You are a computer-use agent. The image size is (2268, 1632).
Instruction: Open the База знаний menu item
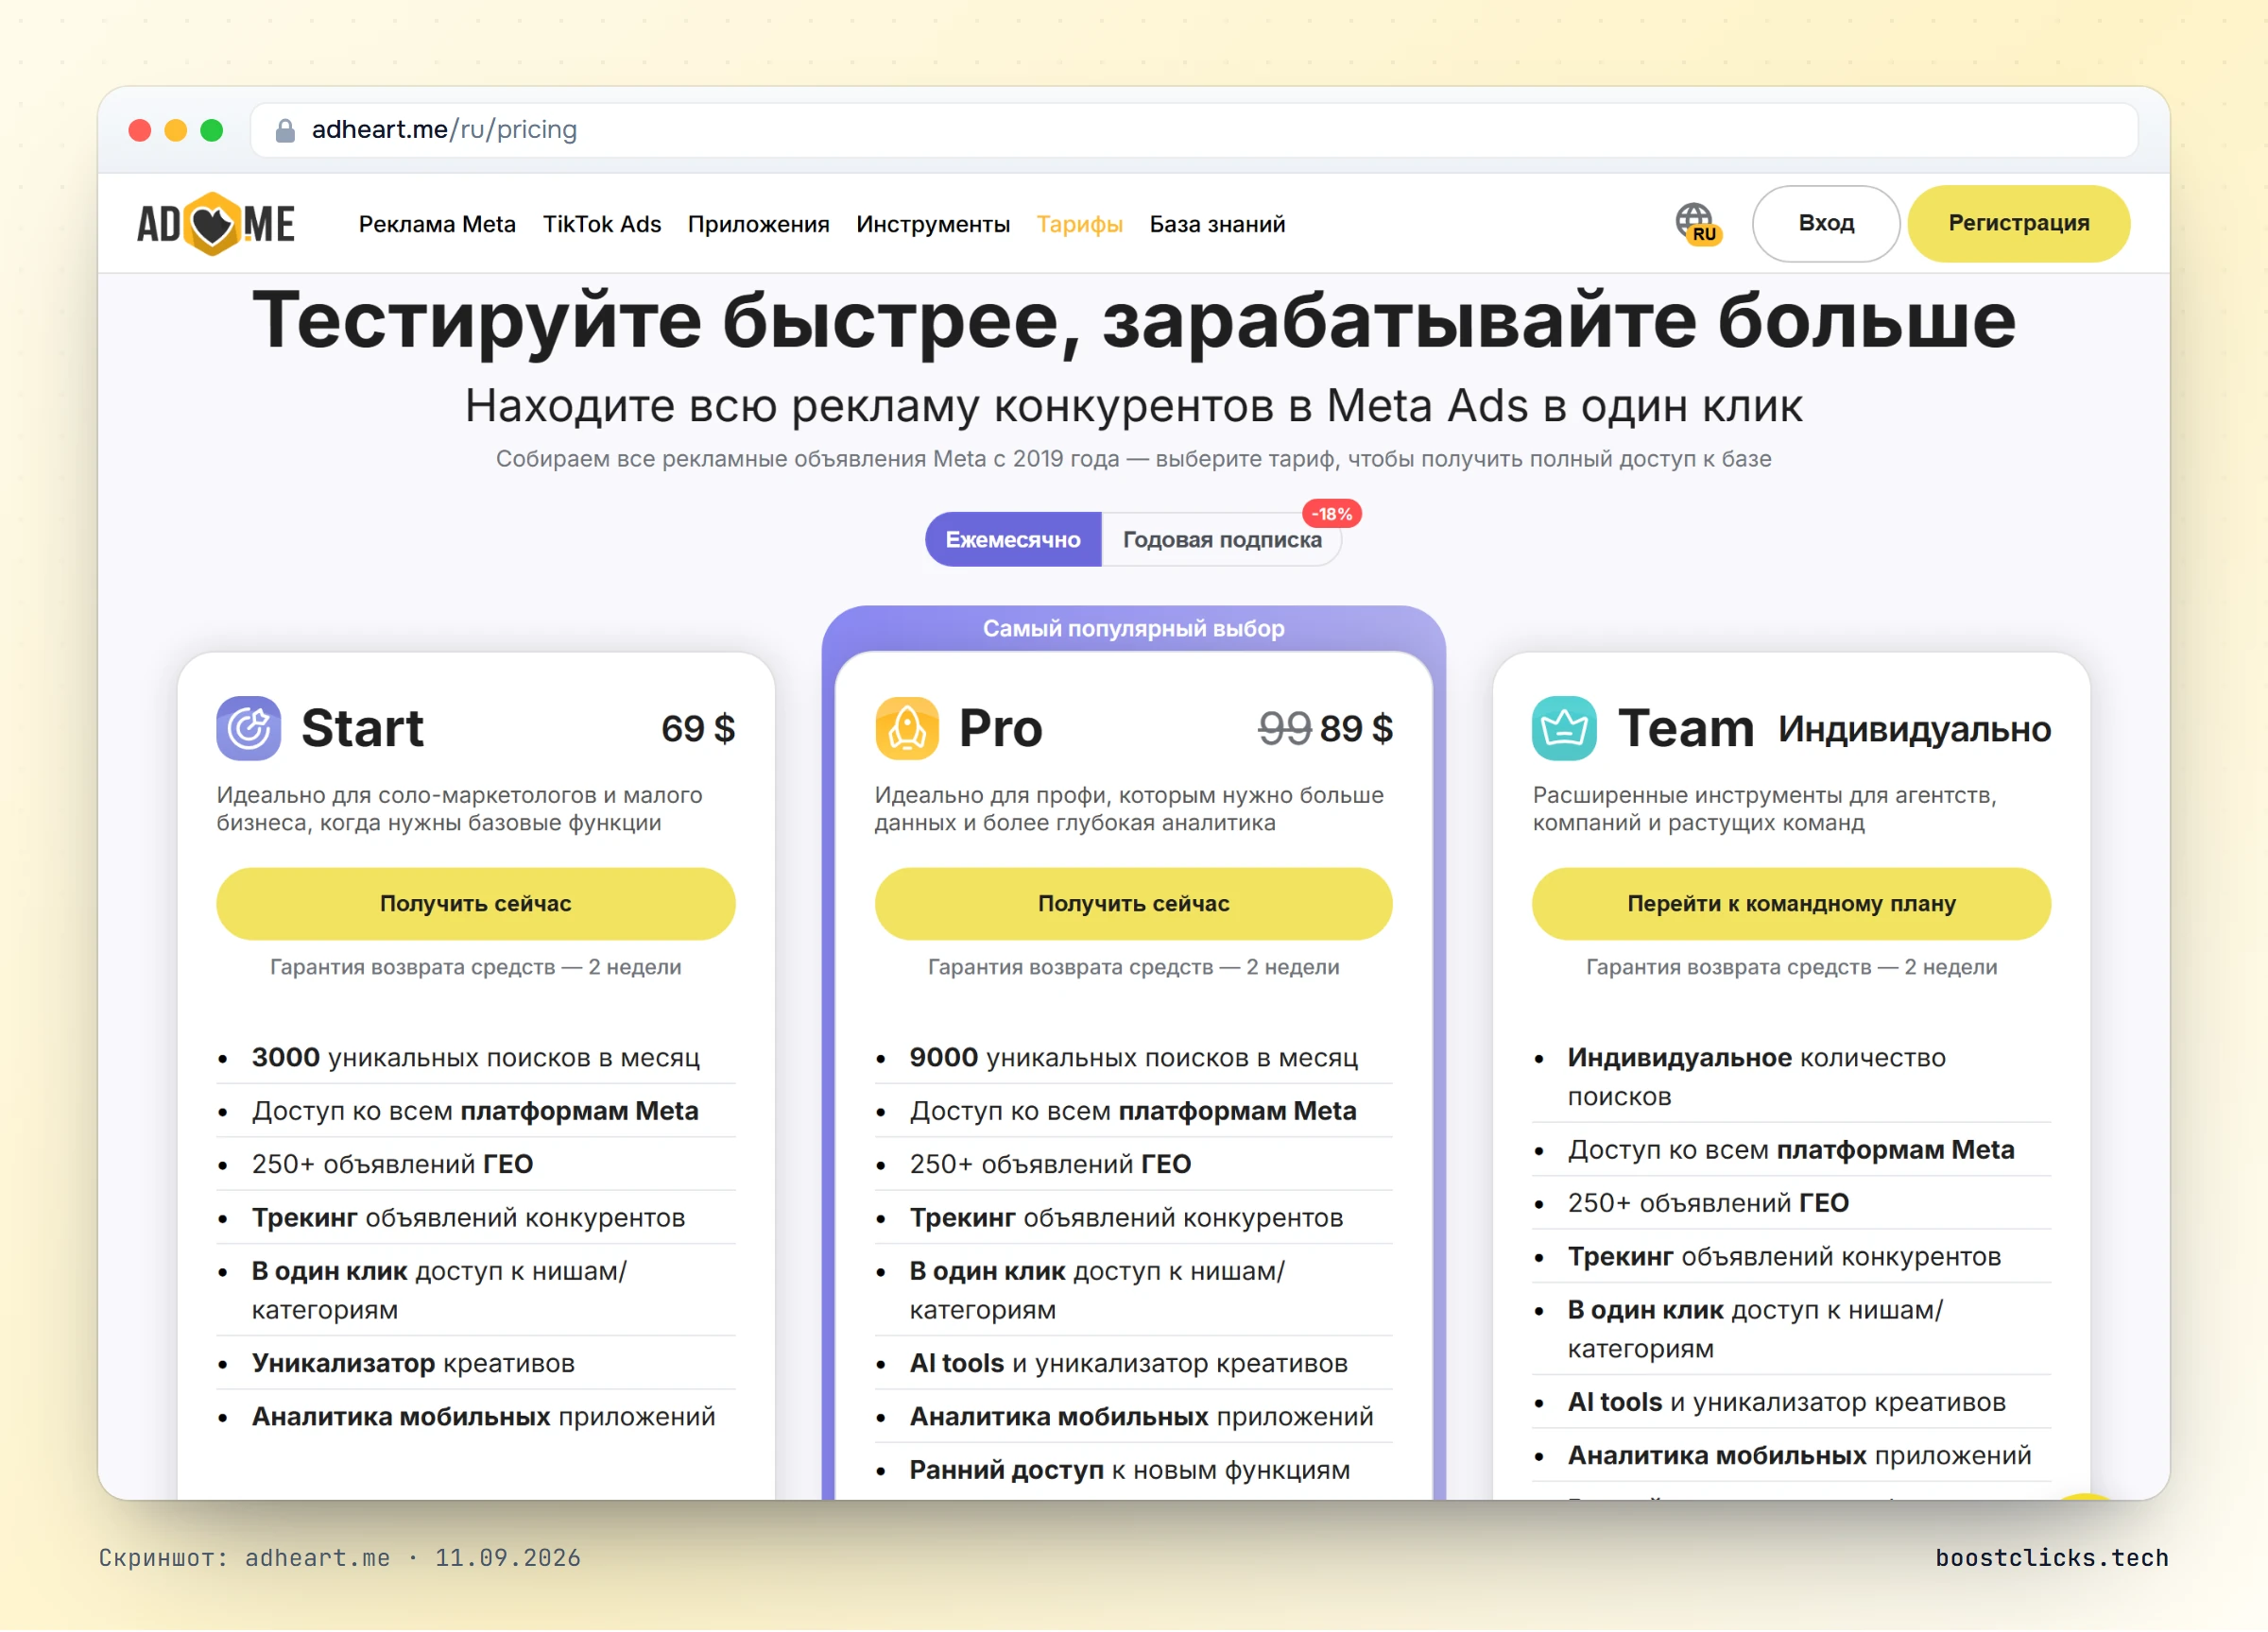click(1217, 224)
